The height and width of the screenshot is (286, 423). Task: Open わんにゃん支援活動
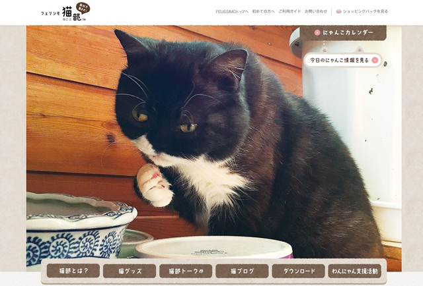pos(355,271)
